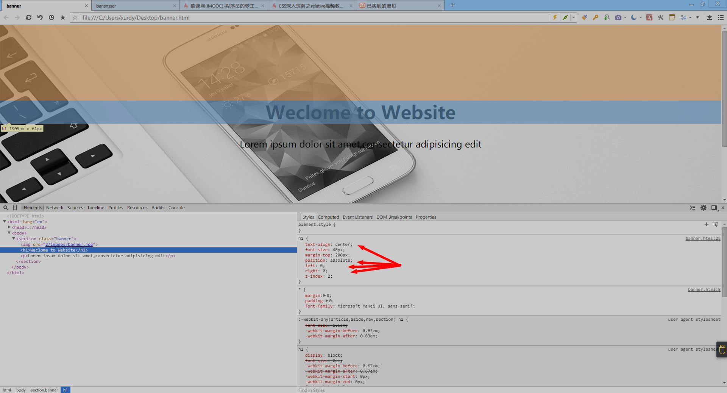
Task: Expand the margin shorthand property triangle
Action: pos(324,295)
